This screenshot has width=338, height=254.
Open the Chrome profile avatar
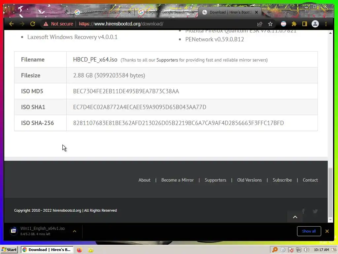(x=315, y=24)
